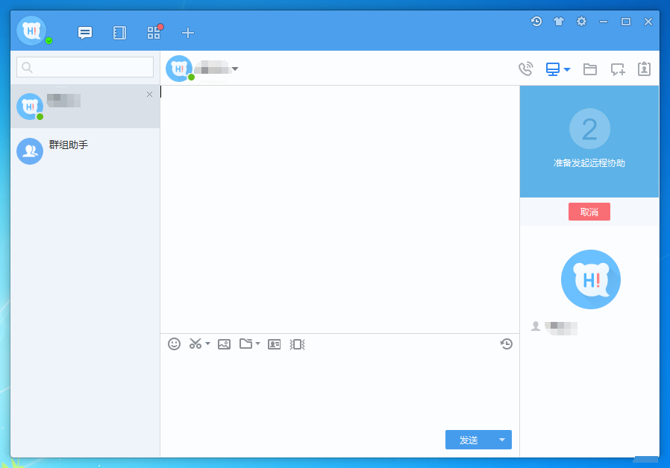
Task: Open message history clock icon in title bar
Action: tap(536, 22)
